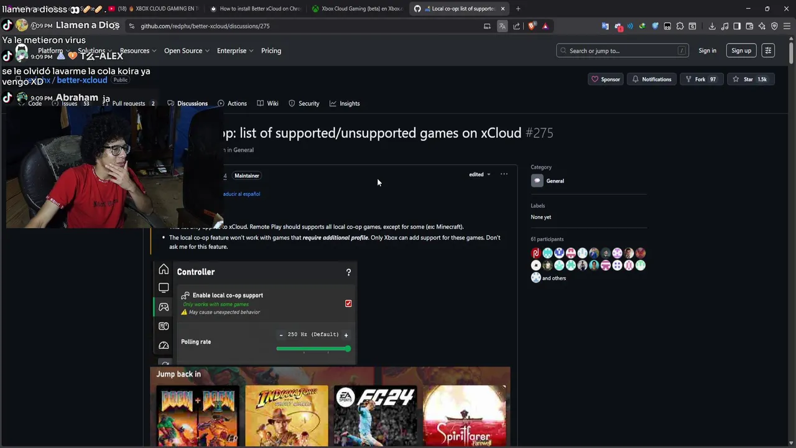Open the puzzle-piece extensions menu

coord(680,26)
